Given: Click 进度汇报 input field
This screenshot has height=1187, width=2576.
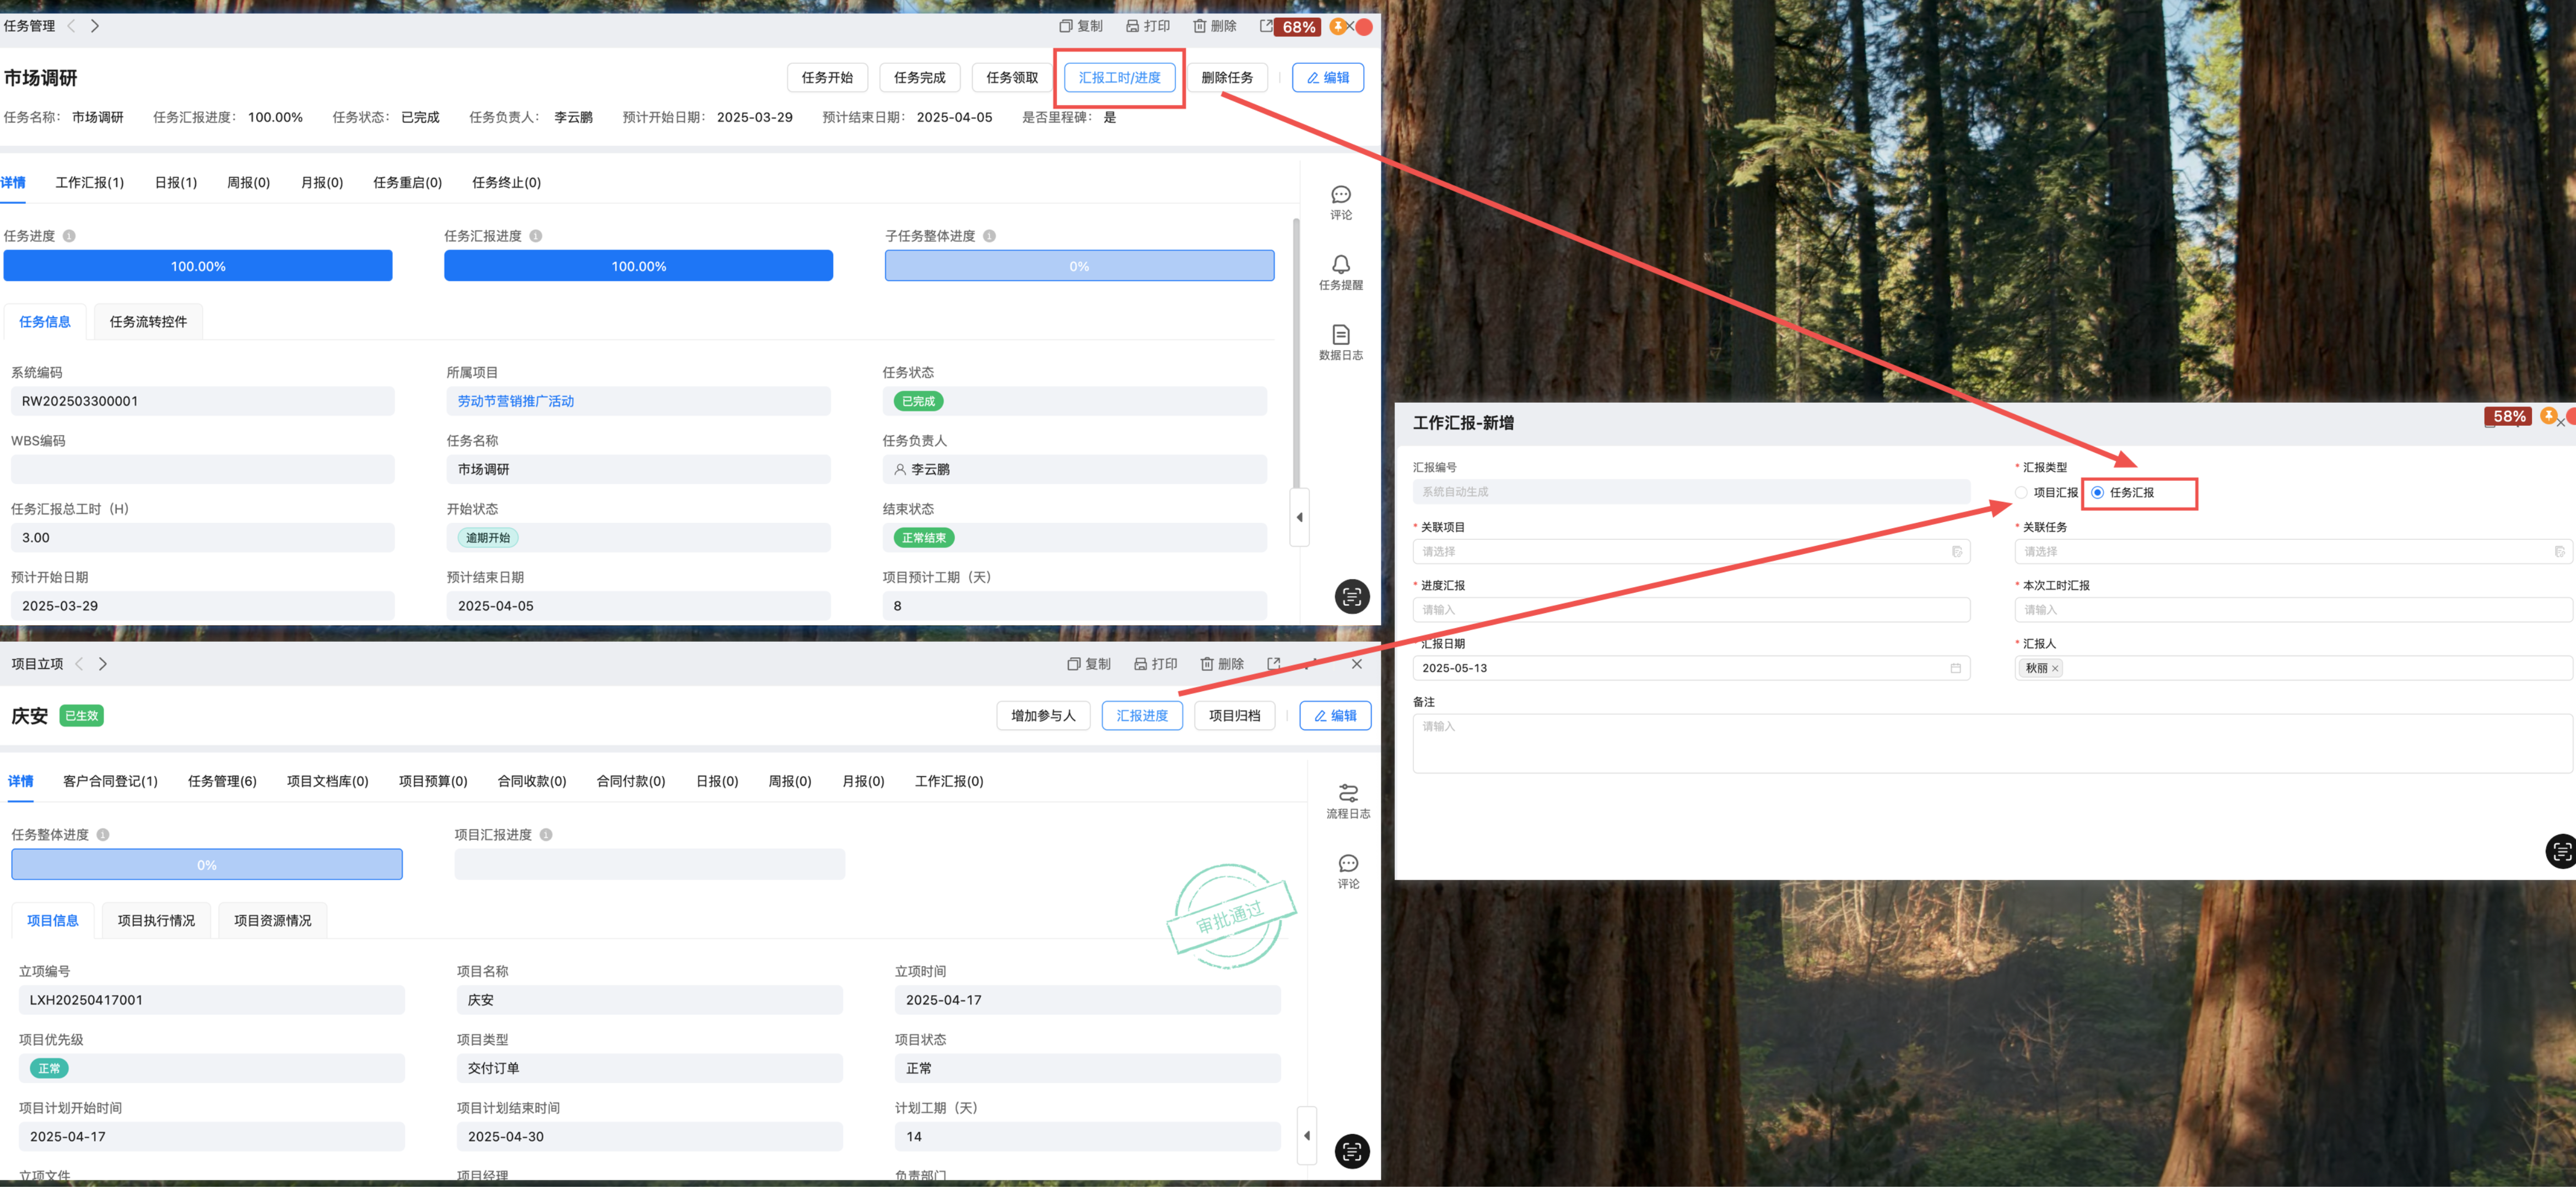Looking at the screenshot, I should pyautogui.click(x=1691, y=610).
